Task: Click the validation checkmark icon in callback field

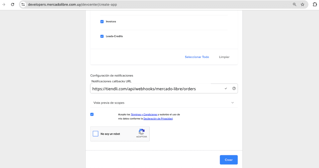Action: click(226, 88)
